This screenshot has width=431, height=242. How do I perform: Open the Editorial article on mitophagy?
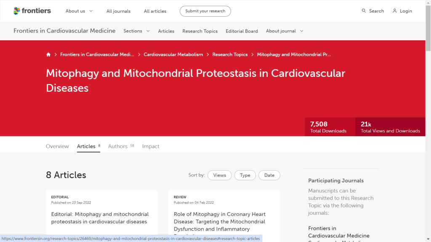pos(100,218)
